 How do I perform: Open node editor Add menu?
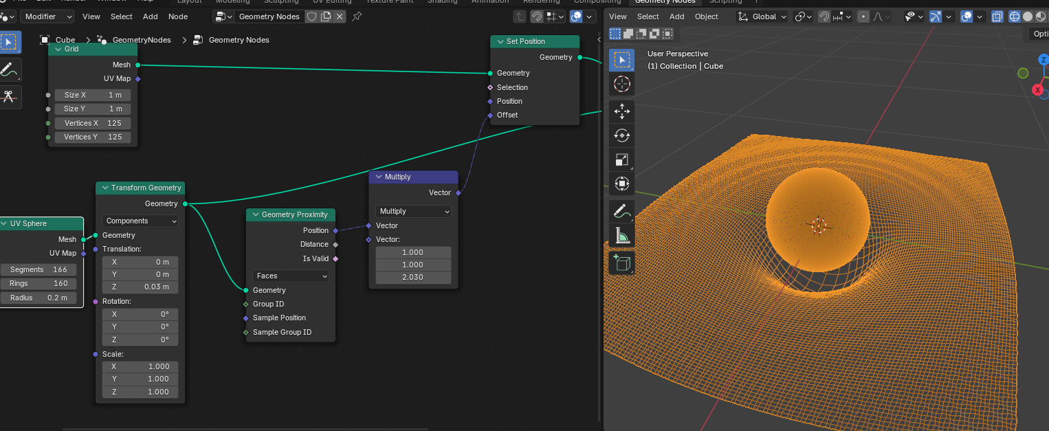pos(151,16)
